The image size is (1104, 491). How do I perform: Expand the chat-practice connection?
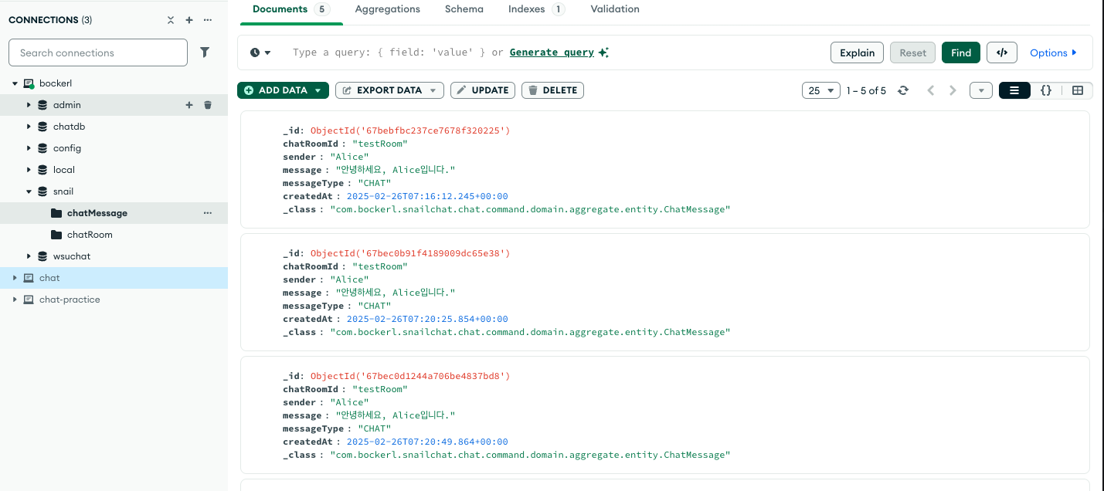tap(15, 300)
